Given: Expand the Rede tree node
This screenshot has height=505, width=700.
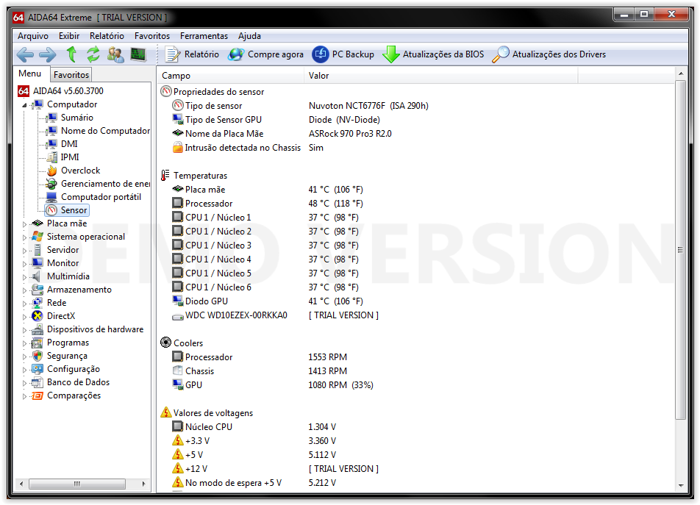Looking at the screenshot, I should pos(24,304).
